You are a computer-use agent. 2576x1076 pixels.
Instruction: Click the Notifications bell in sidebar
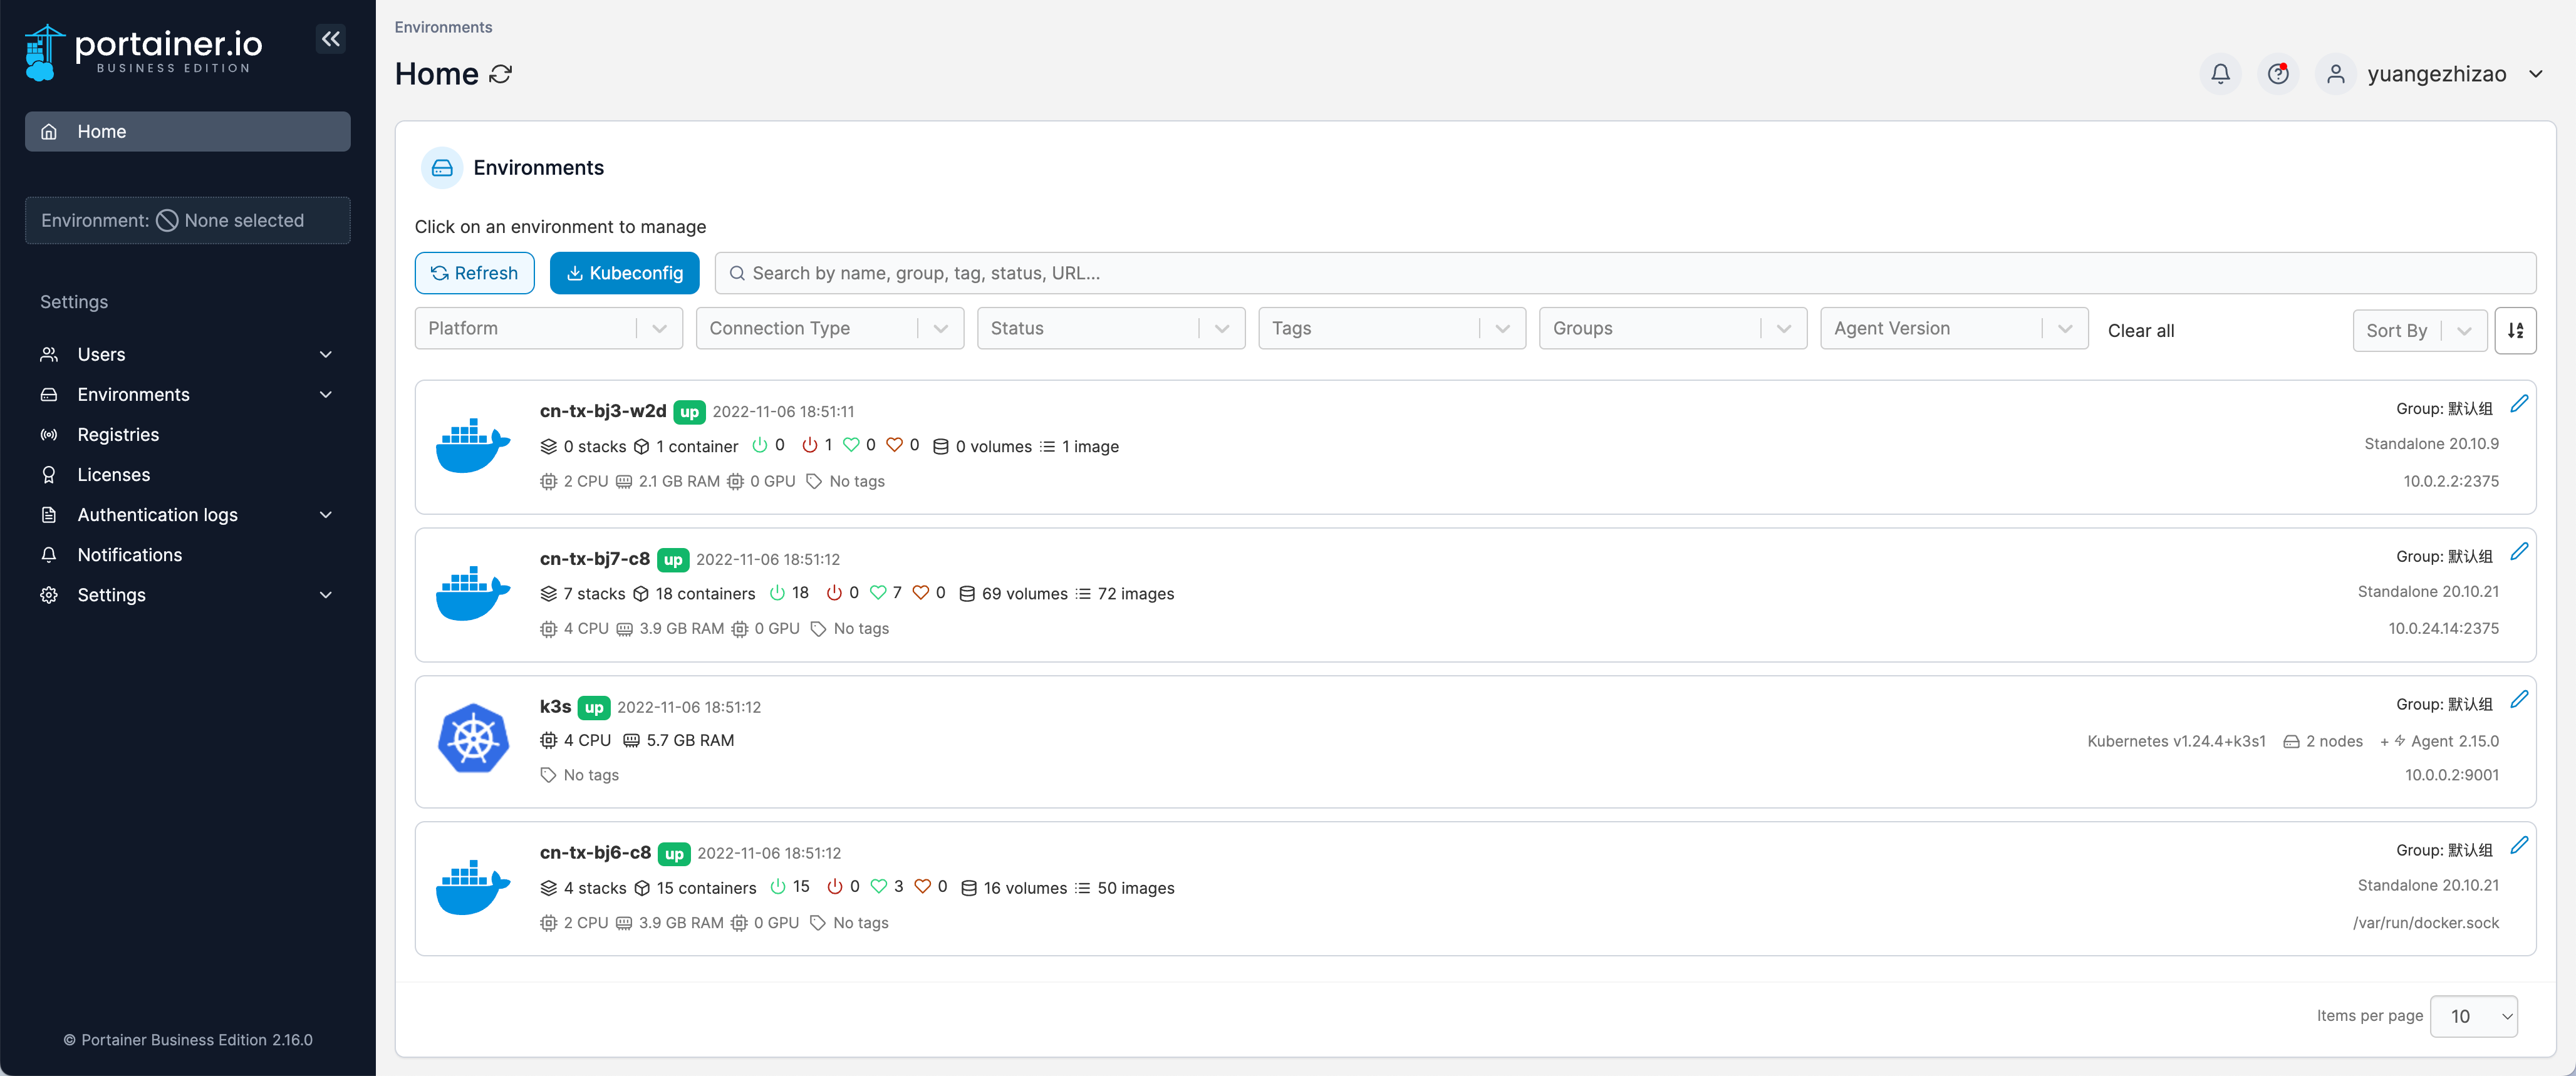point(49,555)
